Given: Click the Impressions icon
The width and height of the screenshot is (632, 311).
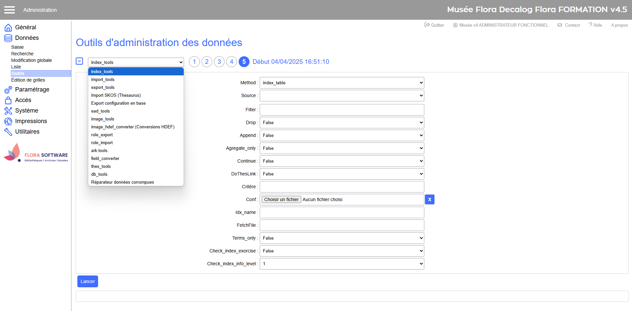Looking at the screenshot, I should [8, 121].
